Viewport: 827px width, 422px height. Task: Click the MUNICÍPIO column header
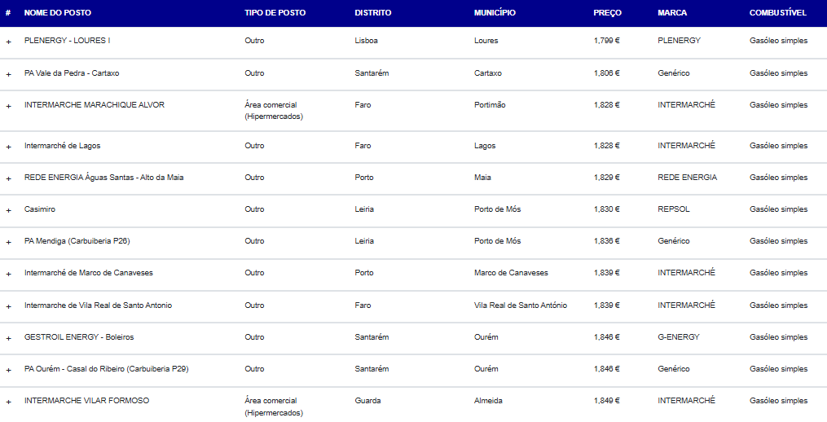coord(495,13)
